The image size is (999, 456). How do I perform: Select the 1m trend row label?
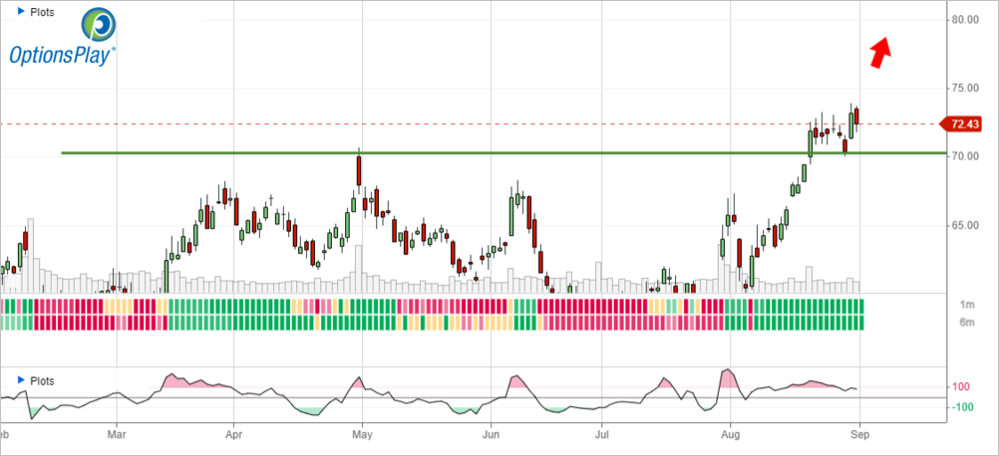pos(967,305)
